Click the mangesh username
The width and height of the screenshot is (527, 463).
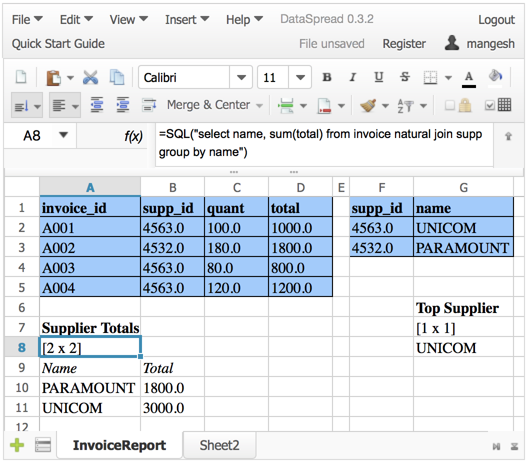pyautogui.click(x=490, y=43)
